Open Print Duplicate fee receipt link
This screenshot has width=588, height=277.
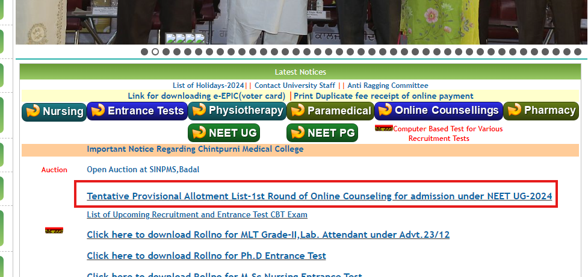[x=383, y=96]
